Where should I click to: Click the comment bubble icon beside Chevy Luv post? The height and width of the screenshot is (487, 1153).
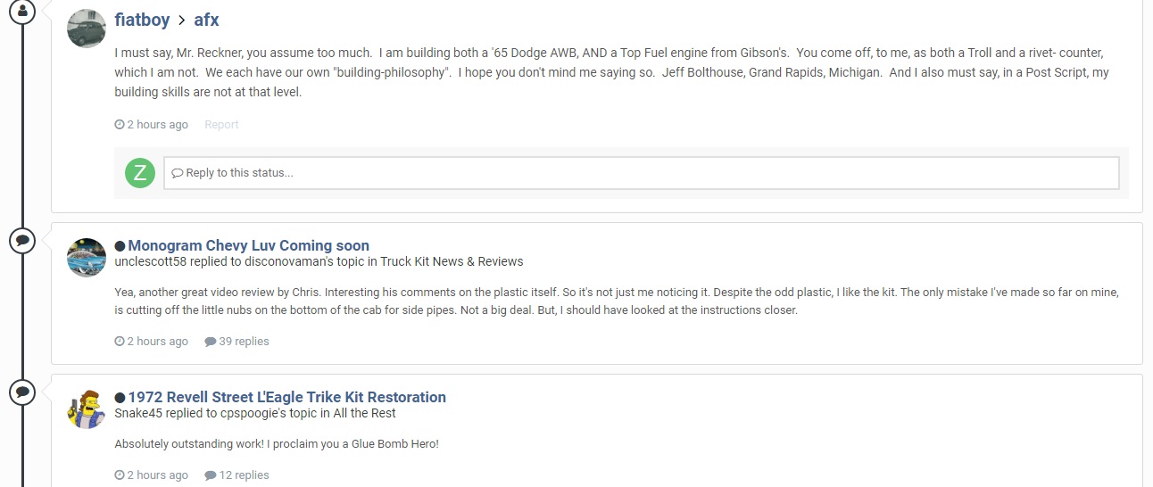pos(22,240)
